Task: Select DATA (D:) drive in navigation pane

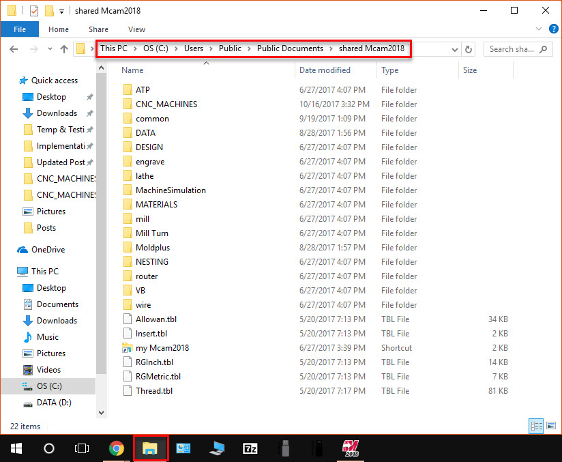Action: (47, 403)
